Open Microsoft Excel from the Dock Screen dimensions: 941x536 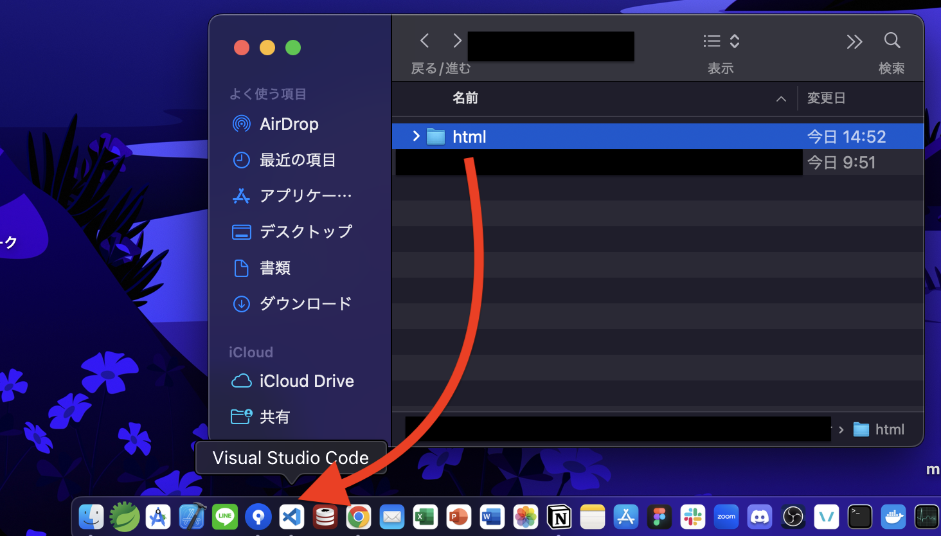coord(425,517)
